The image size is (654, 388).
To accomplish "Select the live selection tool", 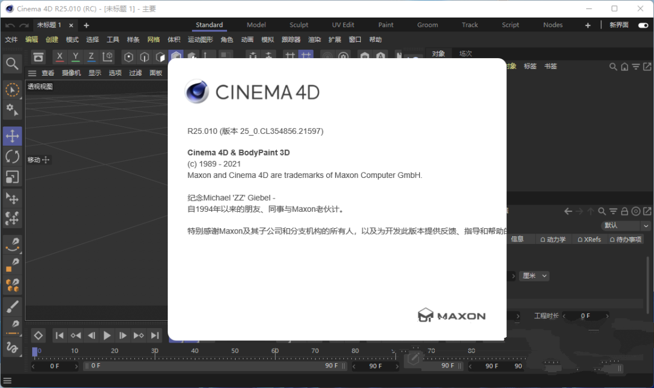I will pos(12,90).
